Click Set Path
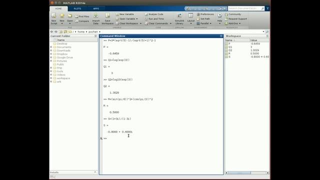Image resolution: width=320 pixels, height=180 pixels. click(x=203, y=19)
